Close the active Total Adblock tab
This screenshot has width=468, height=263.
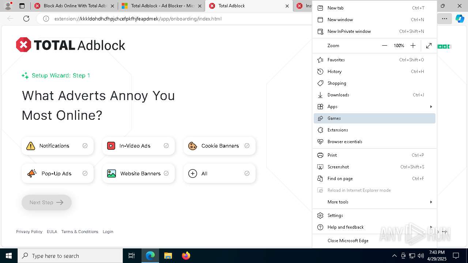click(x=287, y=6)
